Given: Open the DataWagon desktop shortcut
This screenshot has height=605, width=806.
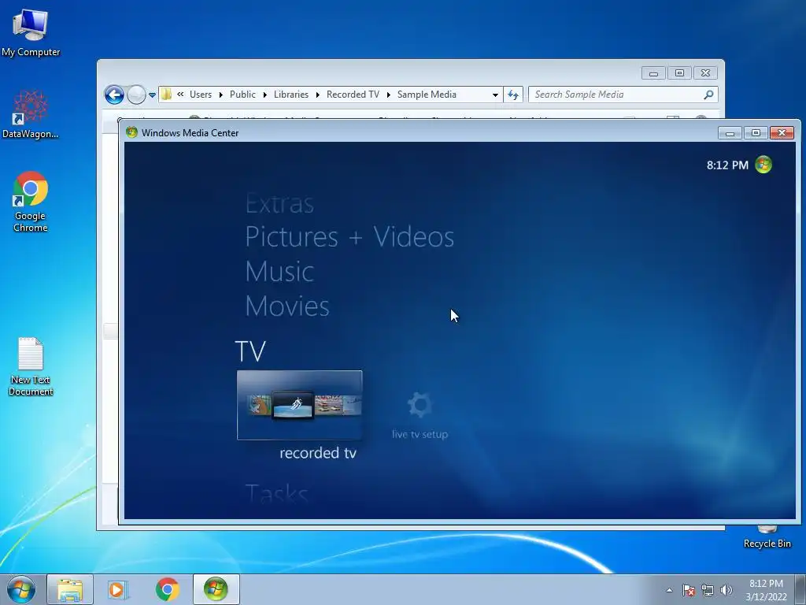Looking at the screenshot, I should point(31,114).
